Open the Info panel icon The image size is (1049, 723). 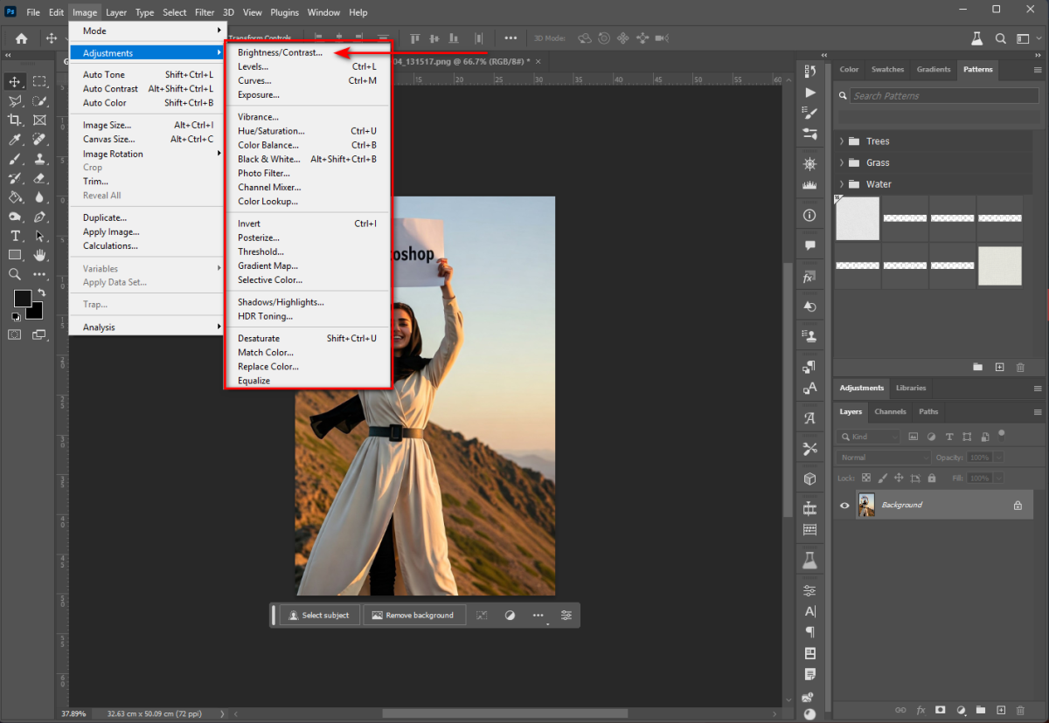coord(810,215)
